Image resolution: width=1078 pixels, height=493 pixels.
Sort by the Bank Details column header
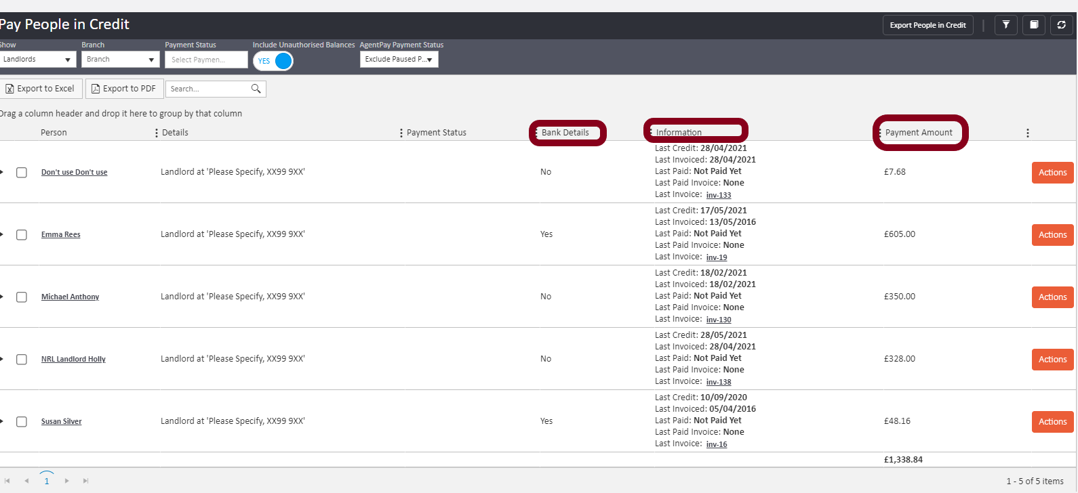565,133
